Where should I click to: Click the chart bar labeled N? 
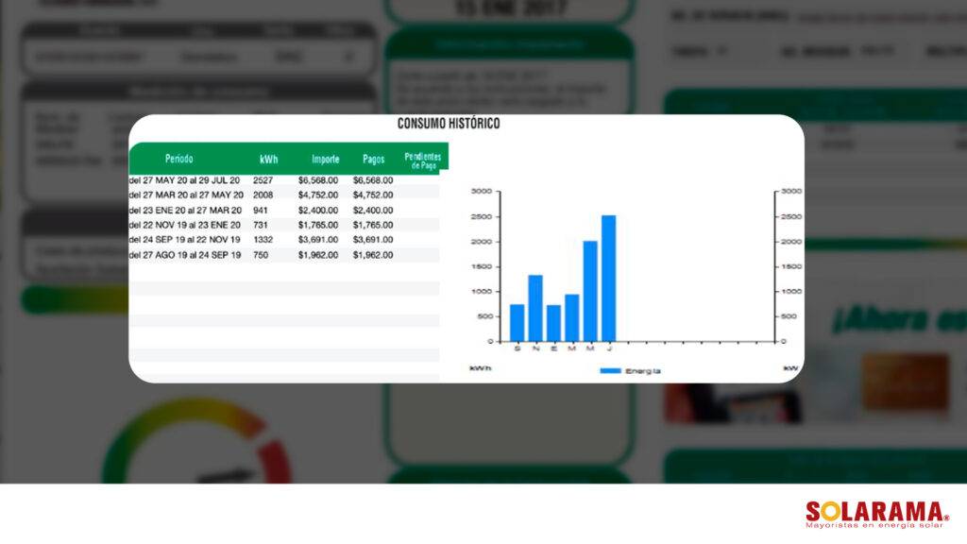point(535,307)
